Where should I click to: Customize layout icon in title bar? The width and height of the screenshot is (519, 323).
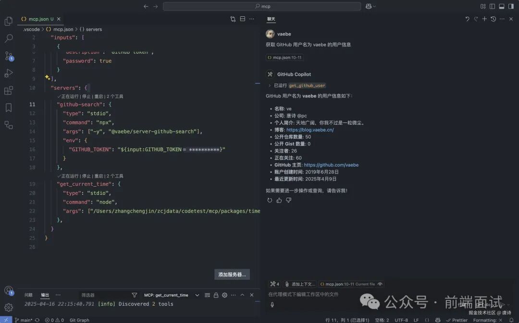(x=483, y=6)
